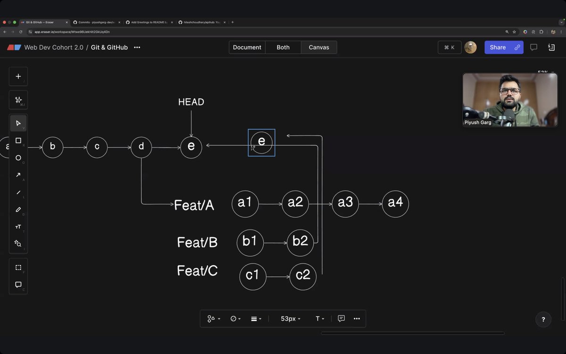The image size is (566, 354).
Task: Select the a4 commit node
Action: [x=395, y=204]
